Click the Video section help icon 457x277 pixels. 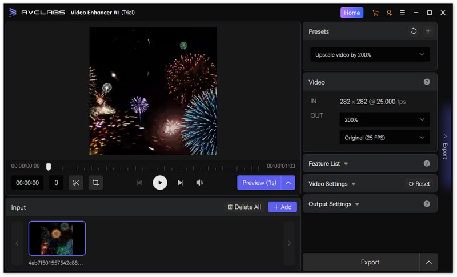pos(427,82)
